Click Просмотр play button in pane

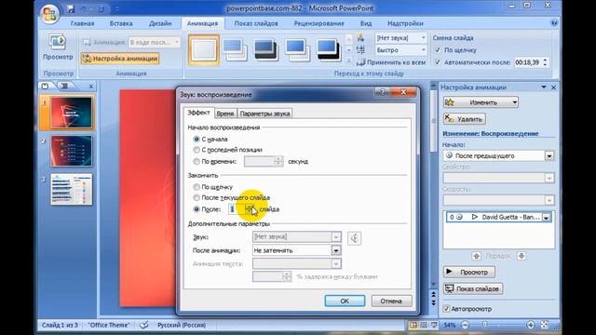(x=469, y=272)
